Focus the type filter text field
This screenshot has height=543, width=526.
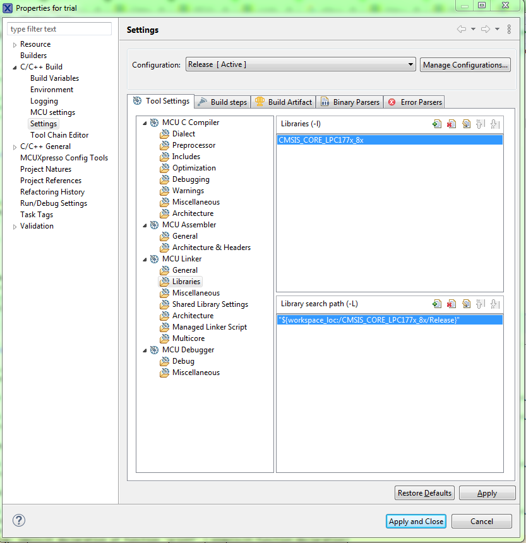click(x=59, y=29)
